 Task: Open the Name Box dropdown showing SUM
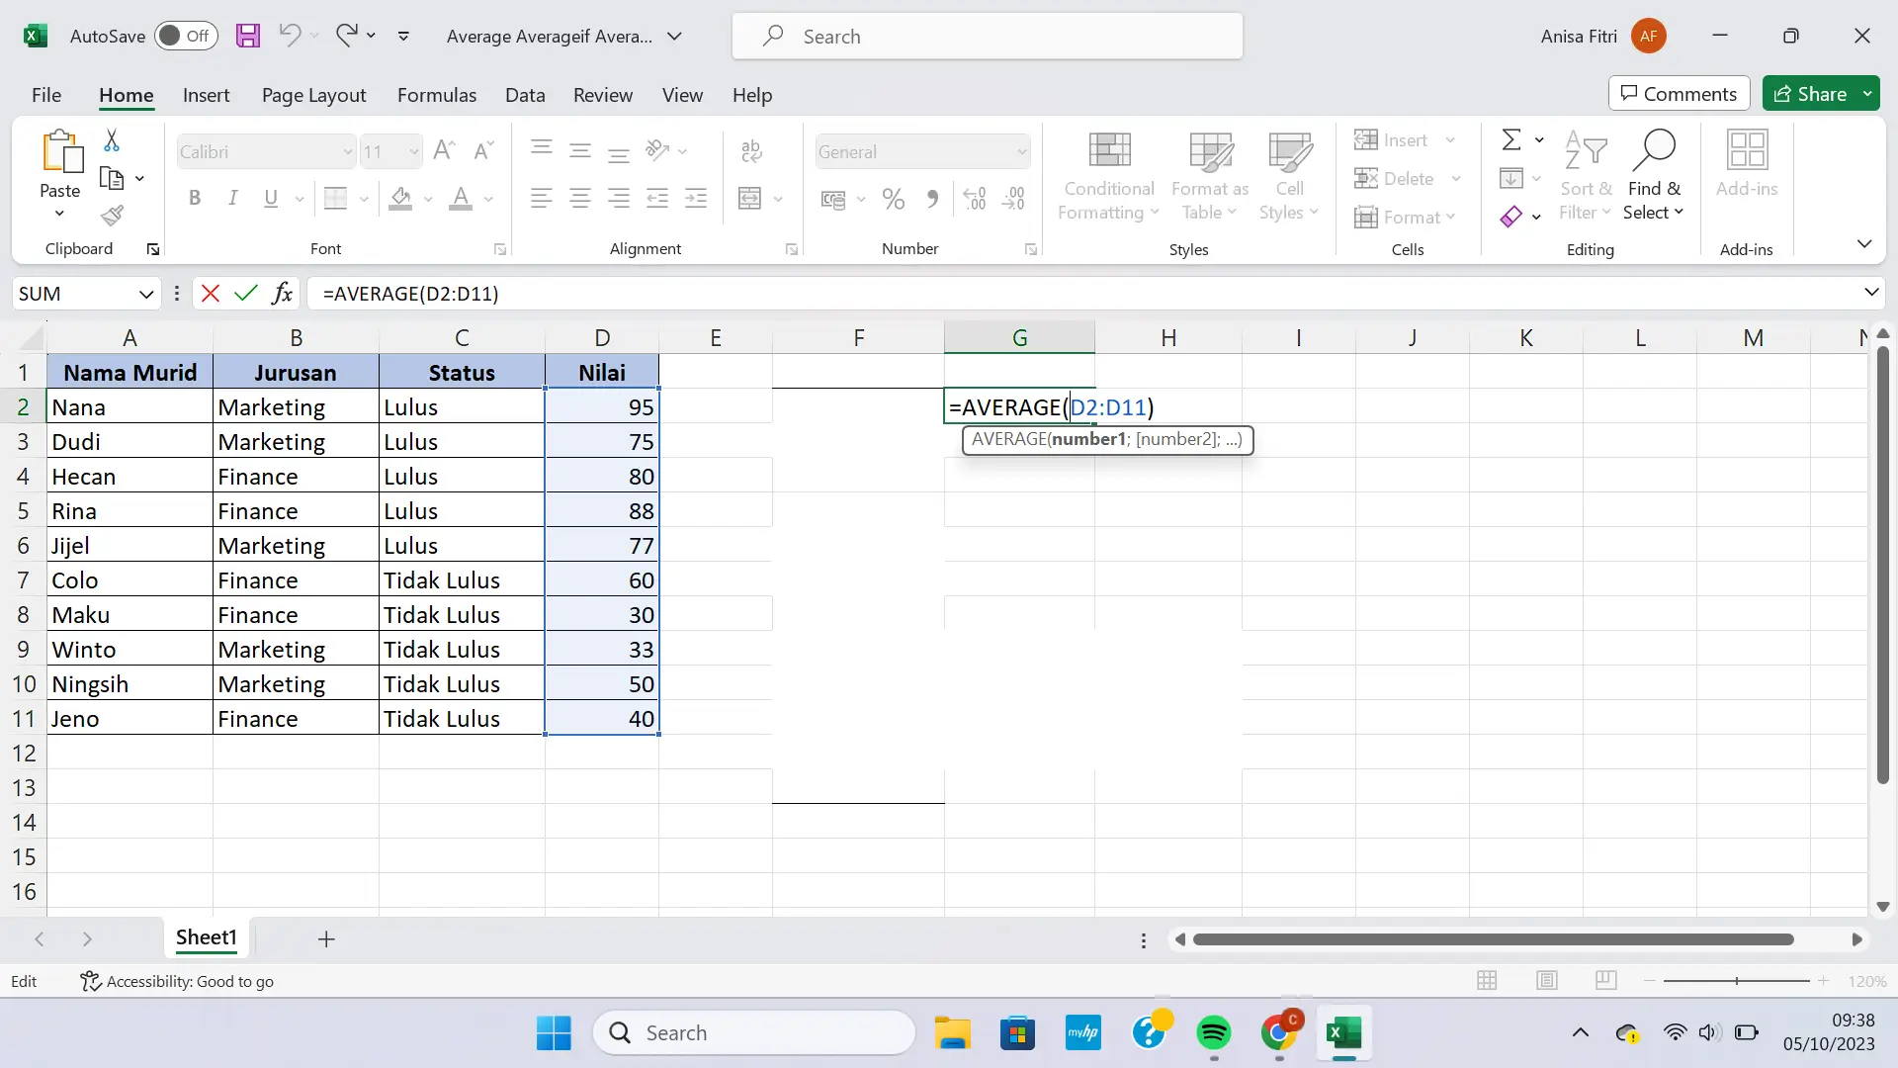pos(145,294)
